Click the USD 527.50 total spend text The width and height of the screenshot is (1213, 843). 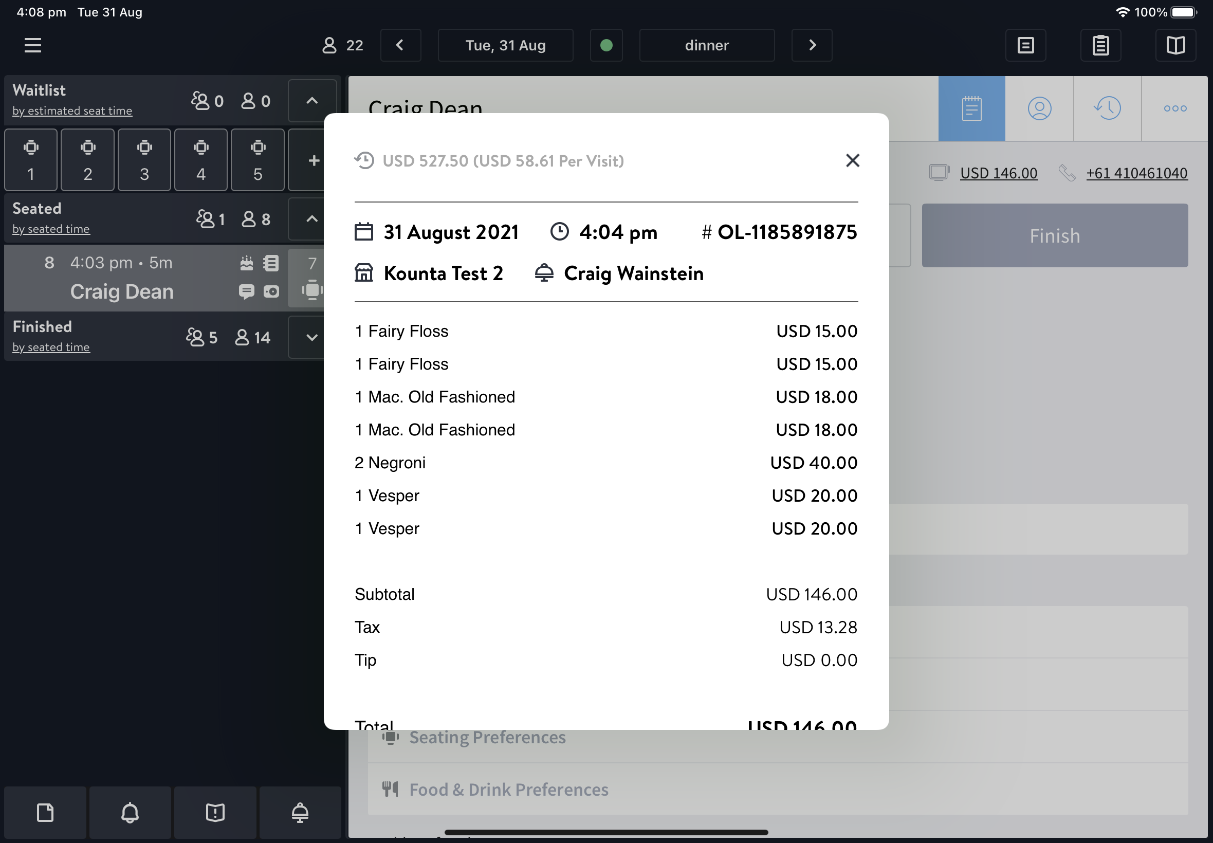click(x=503, y=160)
